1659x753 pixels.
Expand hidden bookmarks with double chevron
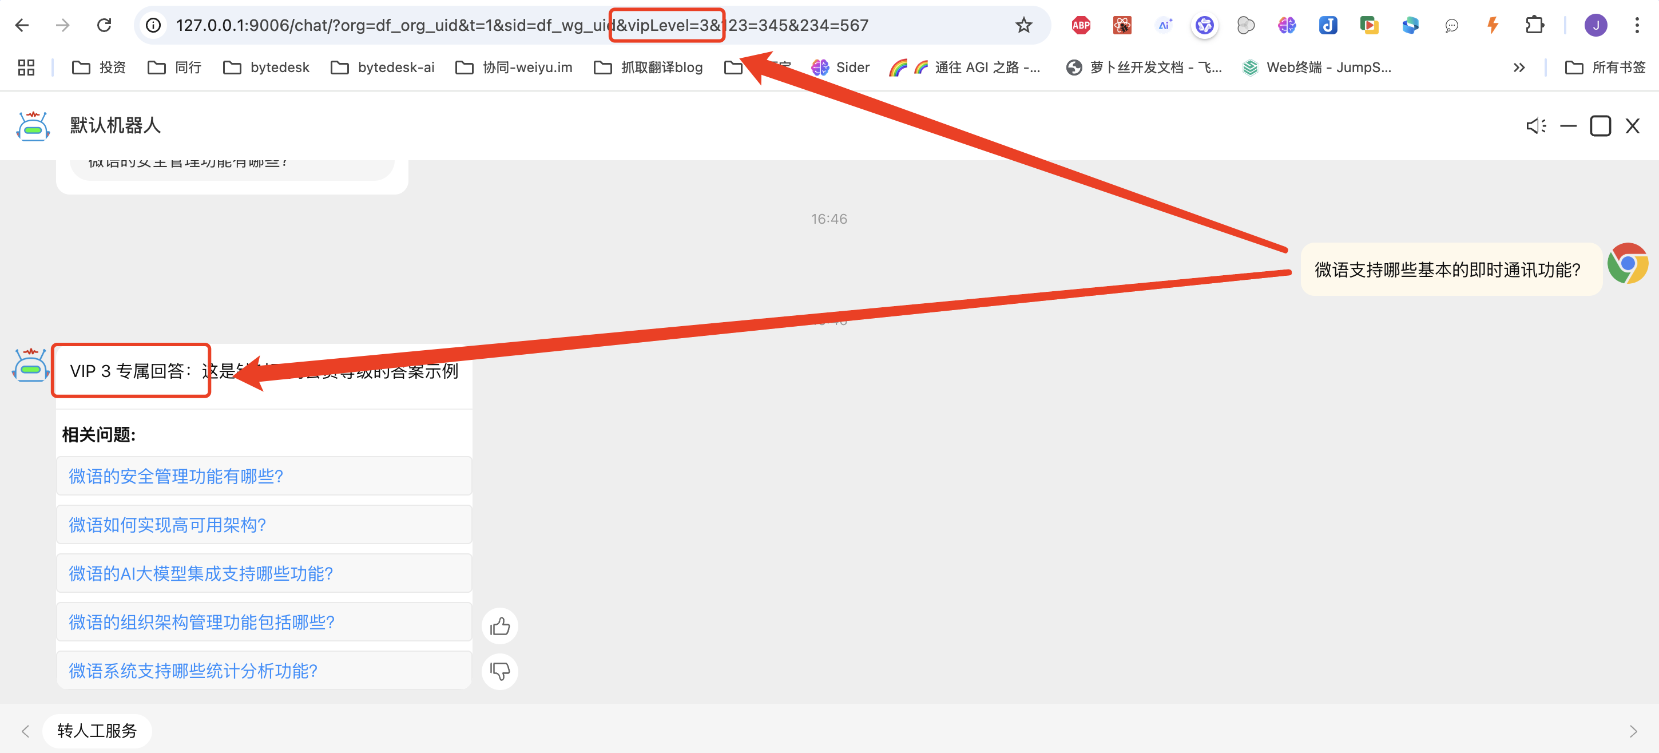coord(1519,67)
